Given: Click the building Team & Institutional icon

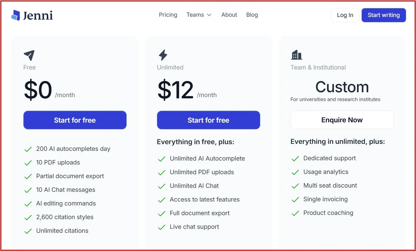Looking at the screenshot, I should coord(296,55).
